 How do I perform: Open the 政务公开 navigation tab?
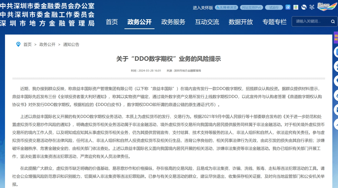[x=140, y=22]
